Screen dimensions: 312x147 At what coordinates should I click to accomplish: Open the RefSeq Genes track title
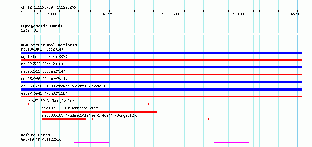(x=36, y=135)
